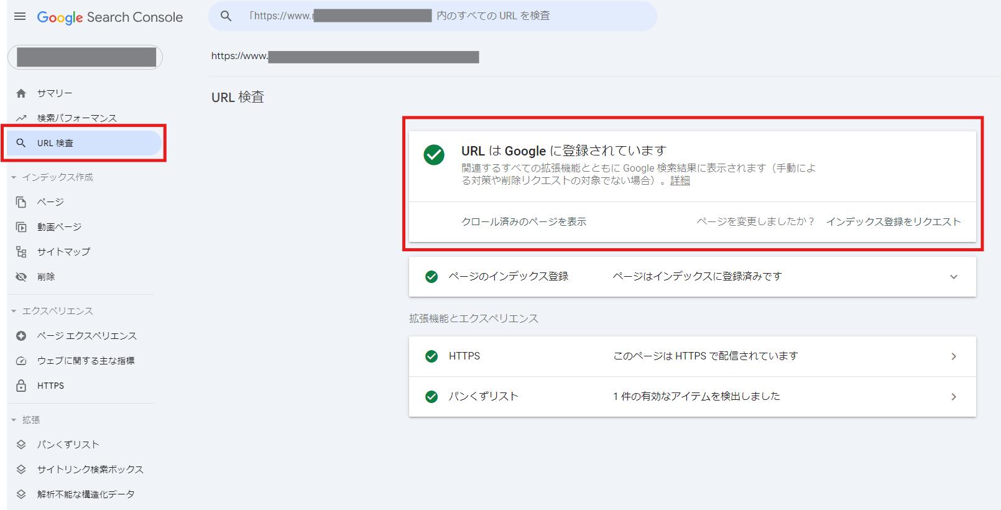Click the 削除 hidden-eye icon
The width and height of the screenshot is (1001, 510).
coord(21,277)
